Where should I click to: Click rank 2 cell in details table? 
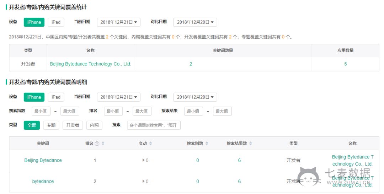pos(95,182)
